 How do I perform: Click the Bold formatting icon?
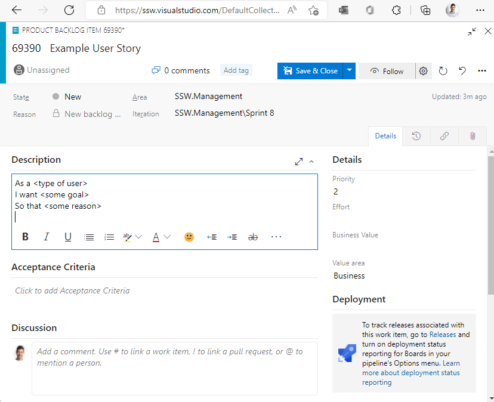pos(25,237)
